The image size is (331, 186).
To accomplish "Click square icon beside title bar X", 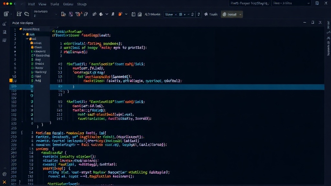I will [317, 3].
